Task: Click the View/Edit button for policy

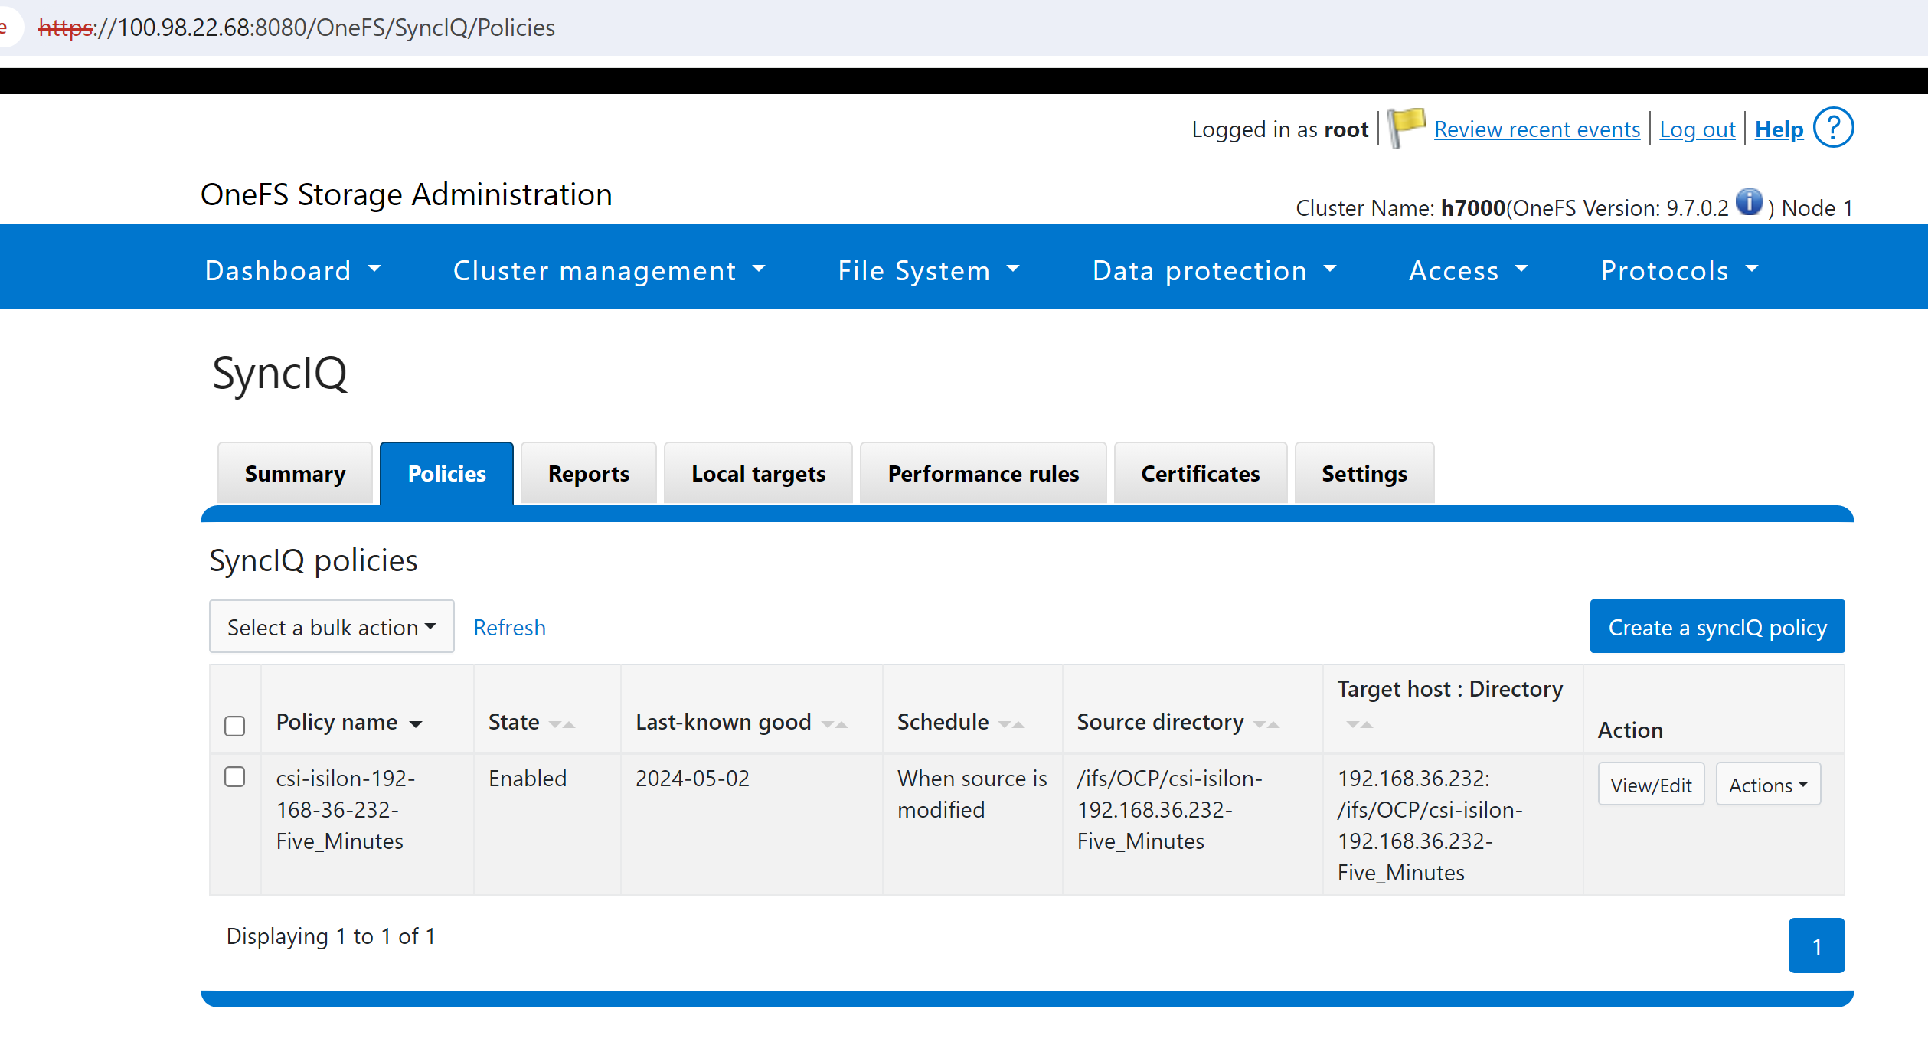Action: (1652, 784)
